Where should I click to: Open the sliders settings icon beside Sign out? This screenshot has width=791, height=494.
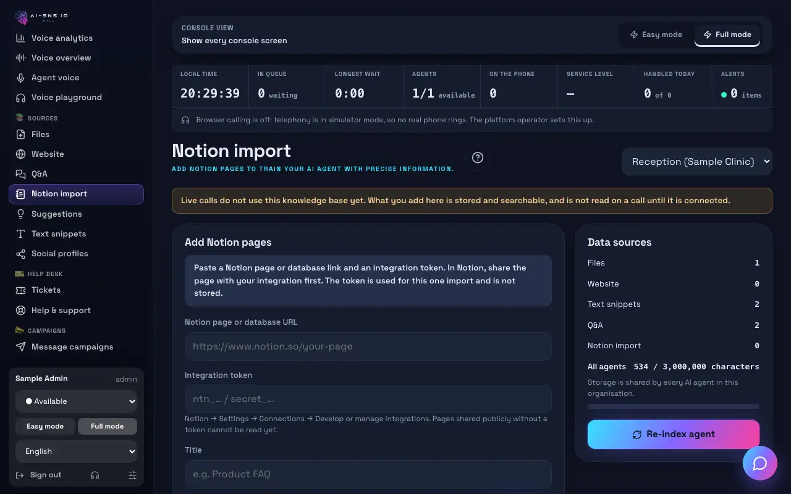(x=132, y=475)
